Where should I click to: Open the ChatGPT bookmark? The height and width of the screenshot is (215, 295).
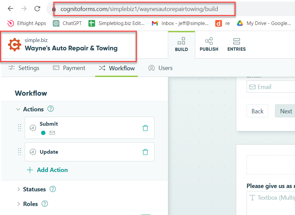click(x=67, y=23)
